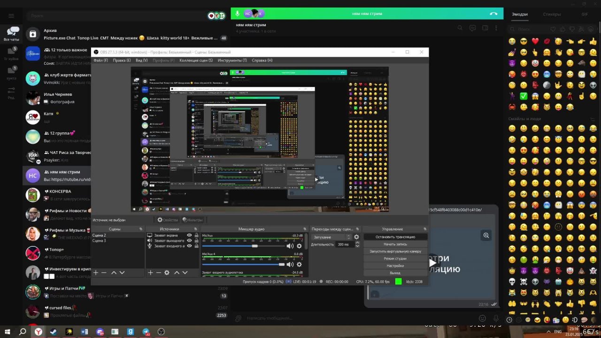Open the Вид menu in OBS
This screenshot has height=338, width=601.
pos(141,60)
